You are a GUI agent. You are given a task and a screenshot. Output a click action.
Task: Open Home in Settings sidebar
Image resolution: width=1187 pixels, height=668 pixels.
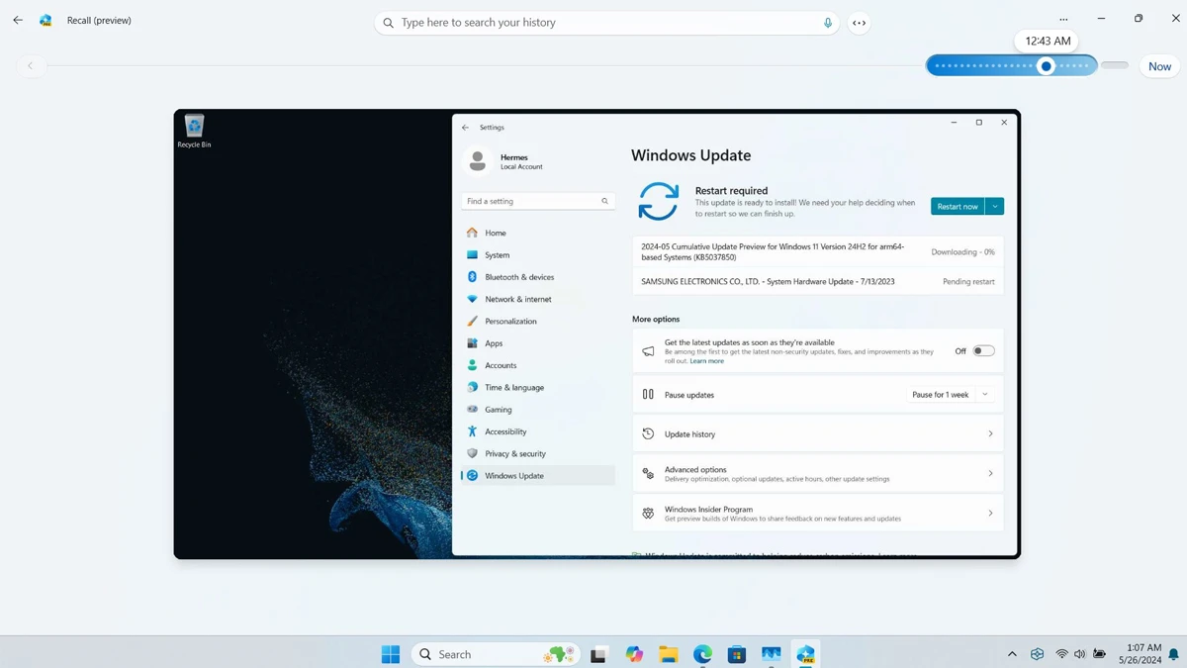point(538,233)
